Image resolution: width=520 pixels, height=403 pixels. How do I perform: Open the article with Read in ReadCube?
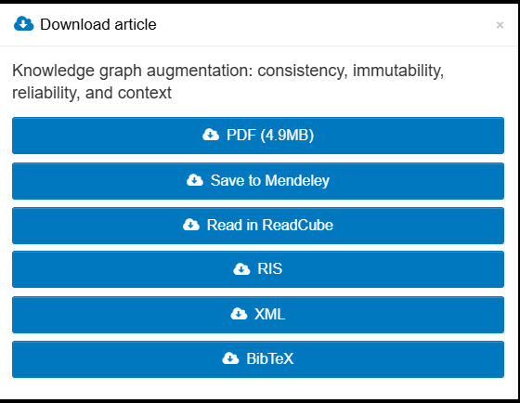(x=258, y=226)
